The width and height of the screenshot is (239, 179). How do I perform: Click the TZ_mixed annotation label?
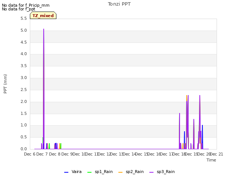(43, 15)
